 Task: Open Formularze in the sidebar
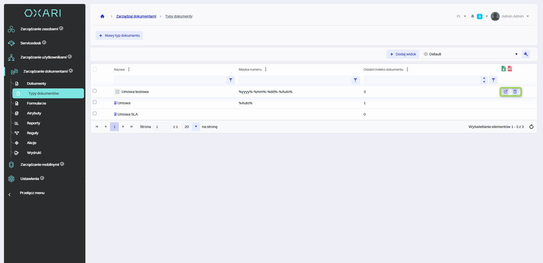pos(36,103)
